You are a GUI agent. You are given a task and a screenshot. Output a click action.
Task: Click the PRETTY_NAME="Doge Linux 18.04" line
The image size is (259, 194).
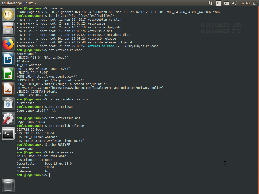[x=43, y=69]
